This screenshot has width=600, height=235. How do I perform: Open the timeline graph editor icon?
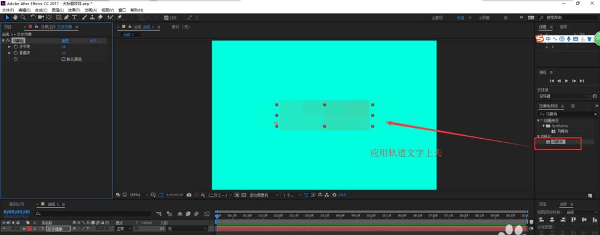point(207,213)
